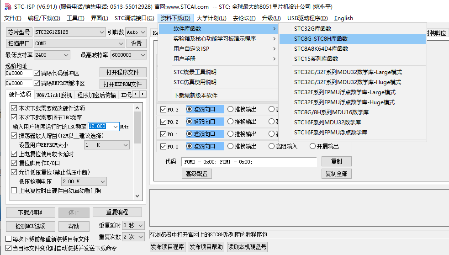Open minimum baud rate 2400 dropdown

pyautogui.click(x=52, y=55)
